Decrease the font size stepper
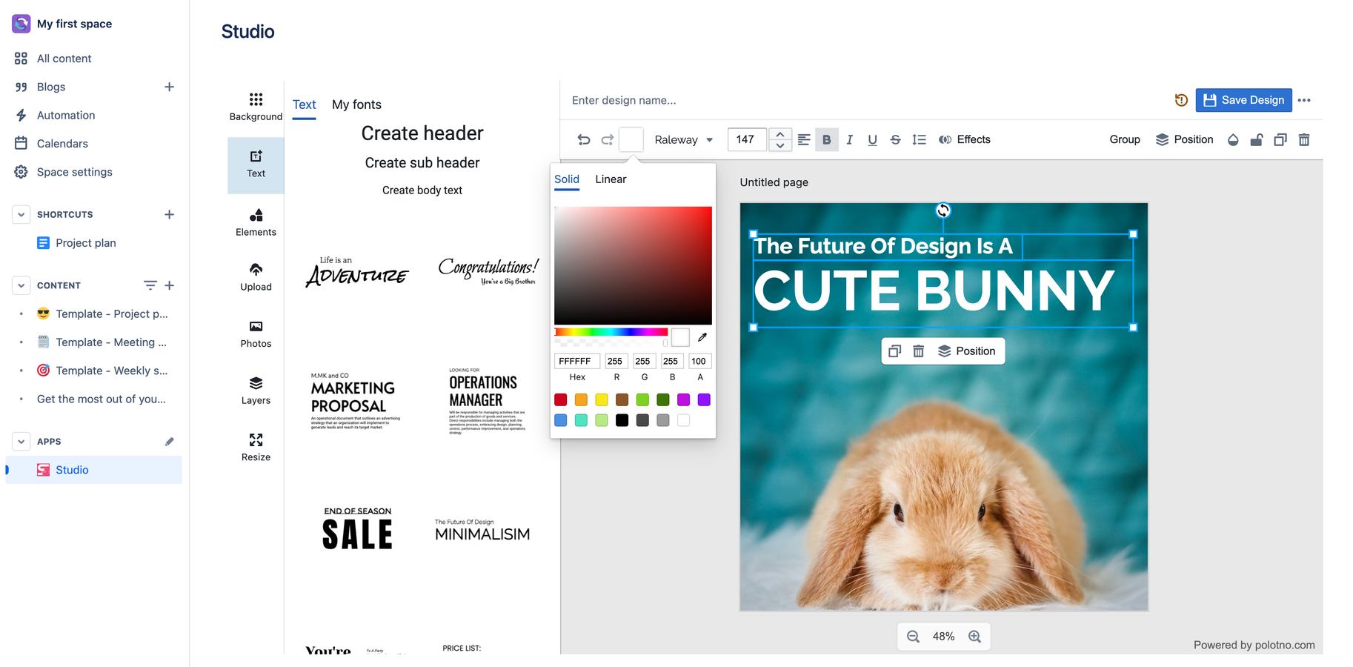 (779, 145)
